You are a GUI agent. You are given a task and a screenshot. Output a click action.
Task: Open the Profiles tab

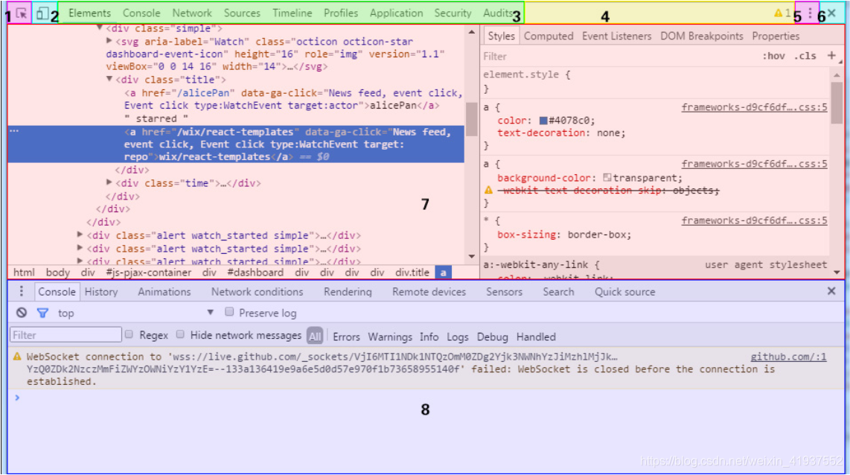pyautogui.click(x=341, y=13)
